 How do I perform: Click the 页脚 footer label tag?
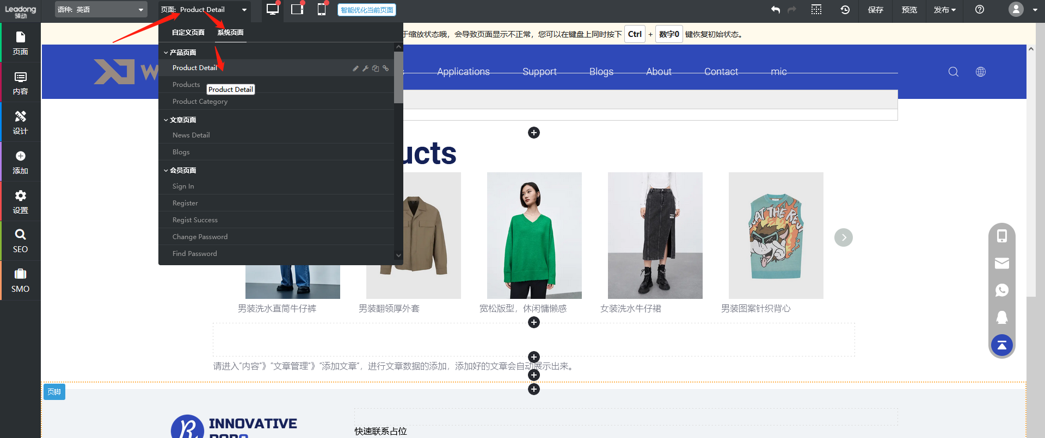click(54, 392)
